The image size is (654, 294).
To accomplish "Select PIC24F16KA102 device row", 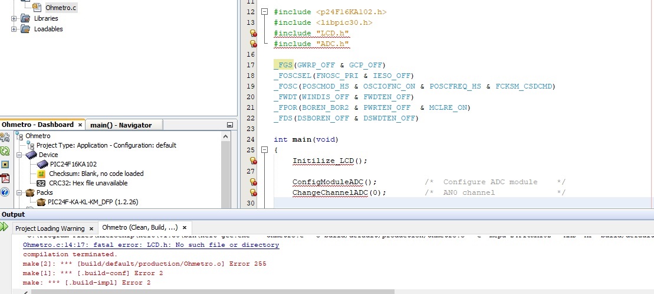I will (x=73, y=164).
